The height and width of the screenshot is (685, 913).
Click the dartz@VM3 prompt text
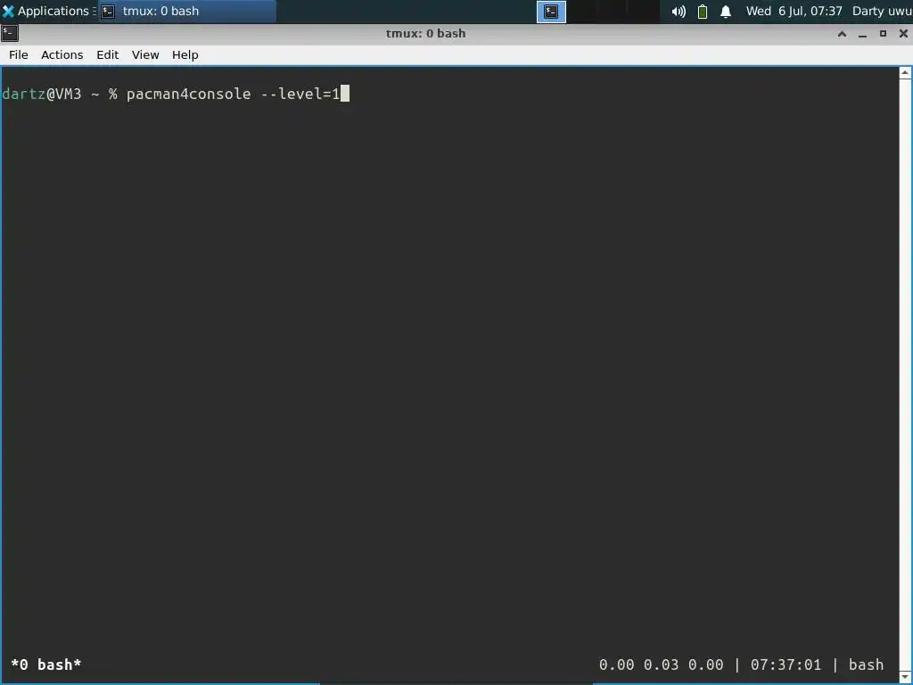[x=41, y=94]
